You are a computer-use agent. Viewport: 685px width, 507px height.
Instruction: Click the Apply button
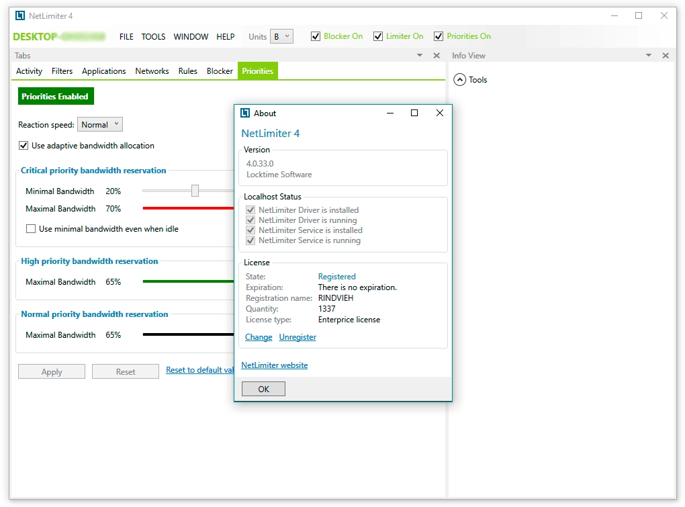pos(52,371)
